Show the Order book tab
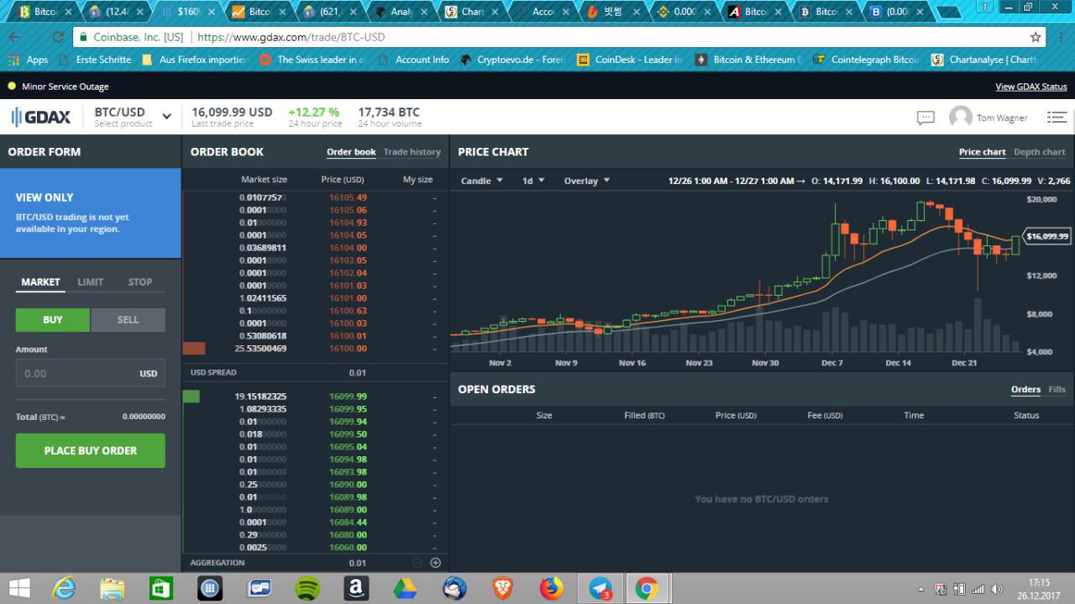Viewport: 1075px width, 604px height. 351,152
